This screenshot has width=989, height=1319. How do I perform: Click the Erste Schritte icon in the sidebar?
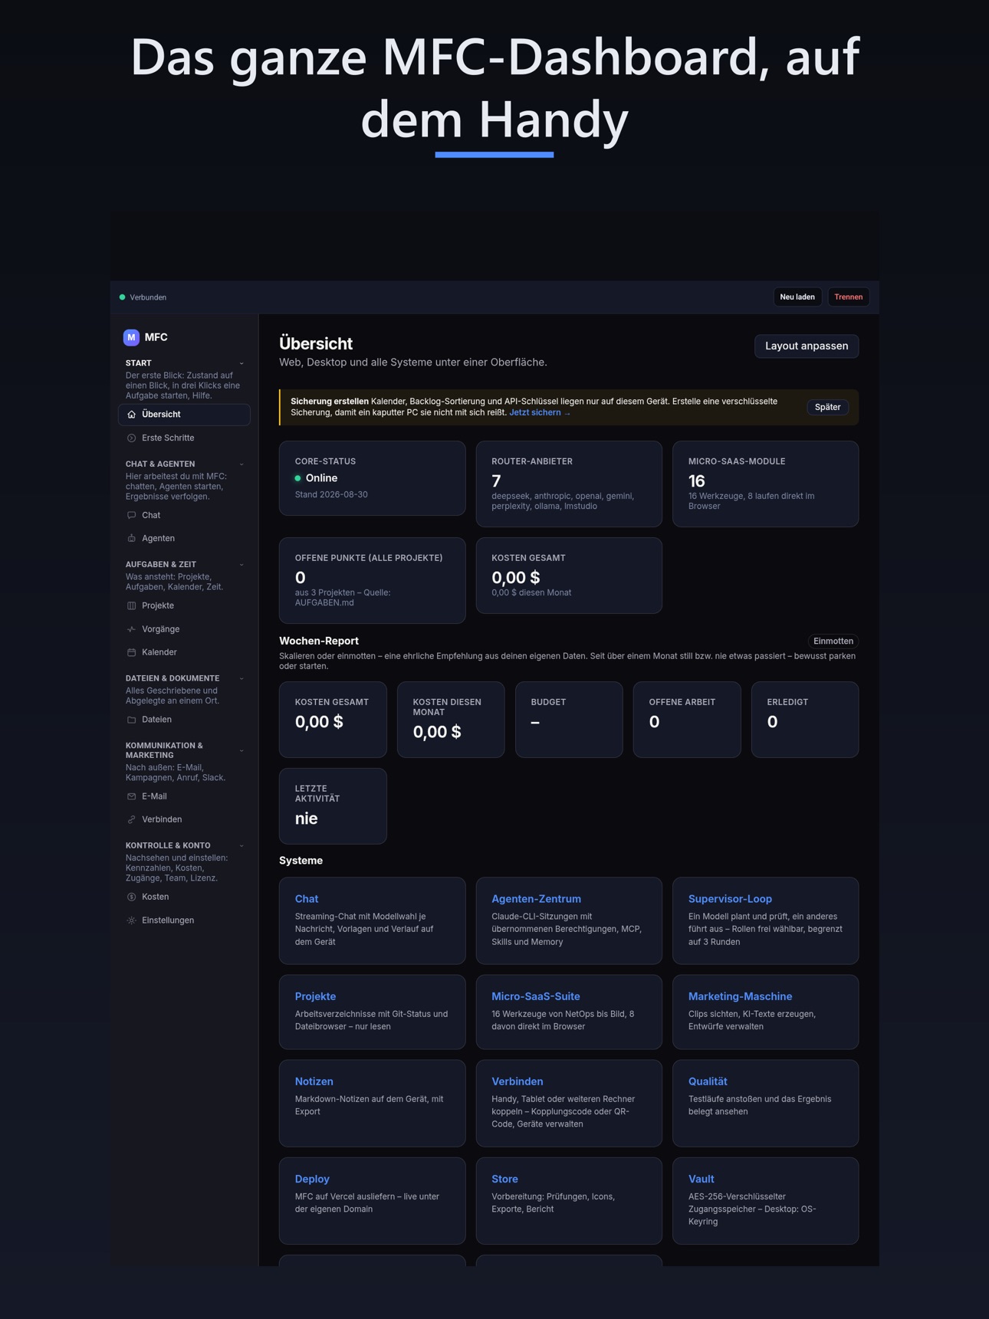click(x=132, y=438)
